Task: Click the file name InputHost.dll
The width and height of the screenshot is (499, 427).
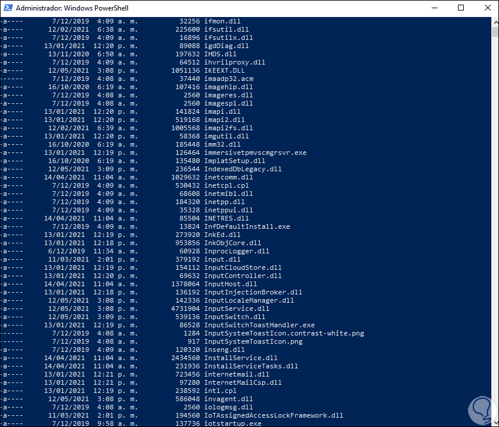Action: tap(230, 284)
